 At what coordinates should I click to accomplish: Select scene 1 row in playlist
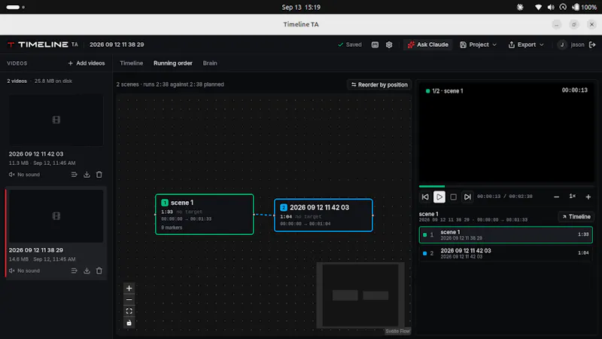(x=506, y=235)
